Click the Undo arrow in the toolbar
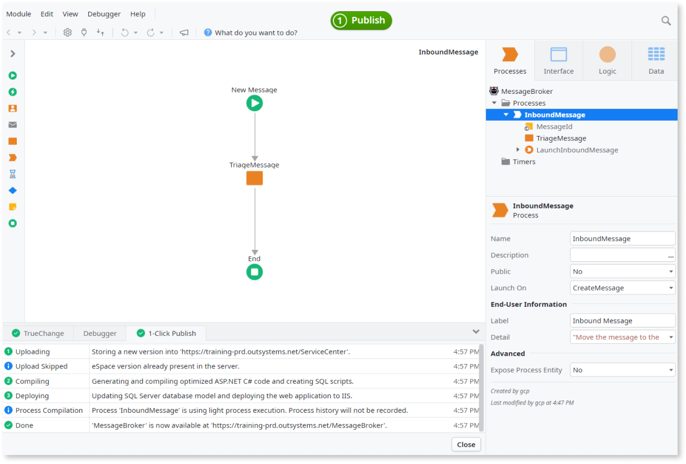686x464 pixels. [124, 32]
